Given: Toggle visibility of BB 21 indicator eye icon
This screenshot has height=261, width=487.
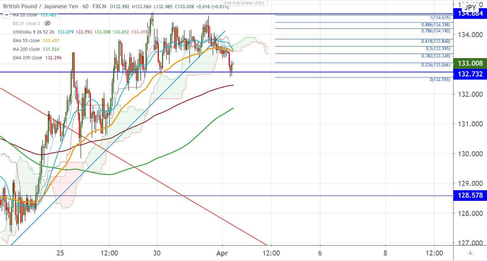Looking at the screenshot, I should pos(48,23).
